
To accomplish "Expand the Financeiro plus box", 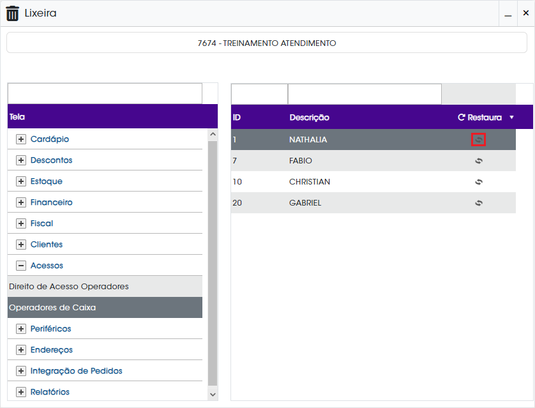I will [21, 202].
